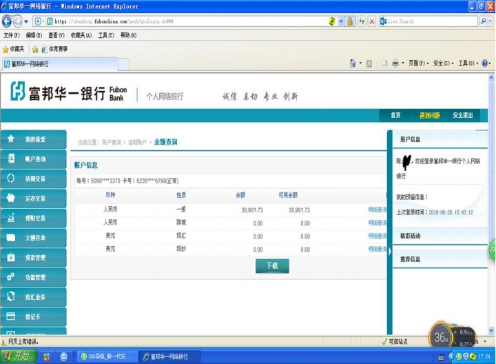Click the 收藏夹 favorites bar button

click(13, 49)
